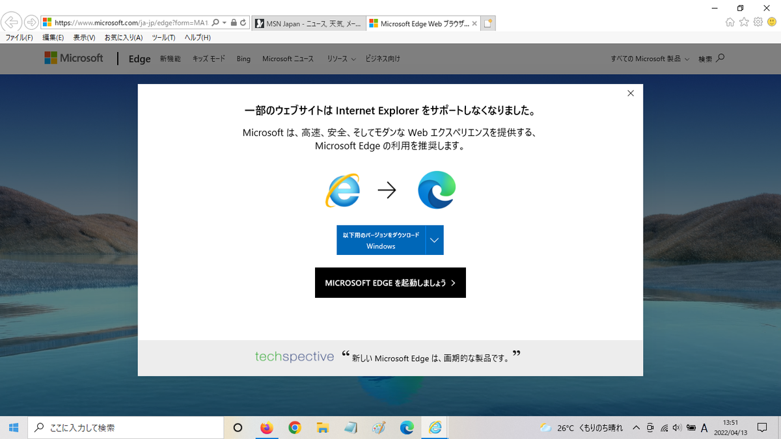Screen dimensions: 781x439
Task: Open the キッズ モード navigation link
Action: point(209,59)
